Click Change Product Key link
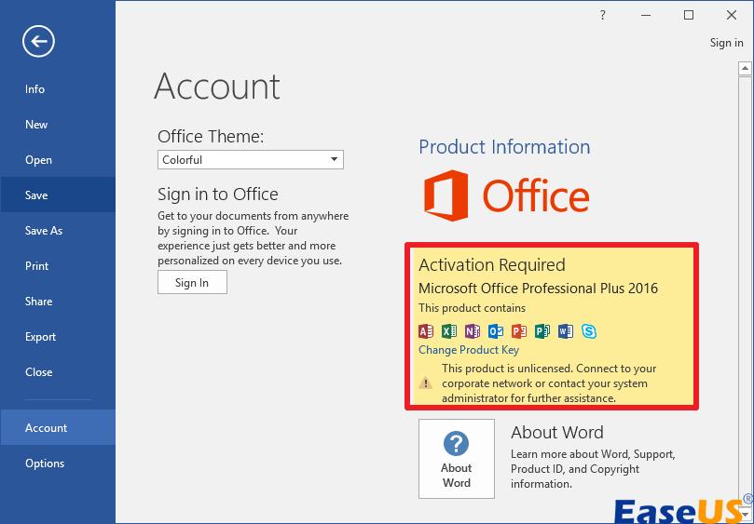The image size is (754, 524). coord(469,350)
